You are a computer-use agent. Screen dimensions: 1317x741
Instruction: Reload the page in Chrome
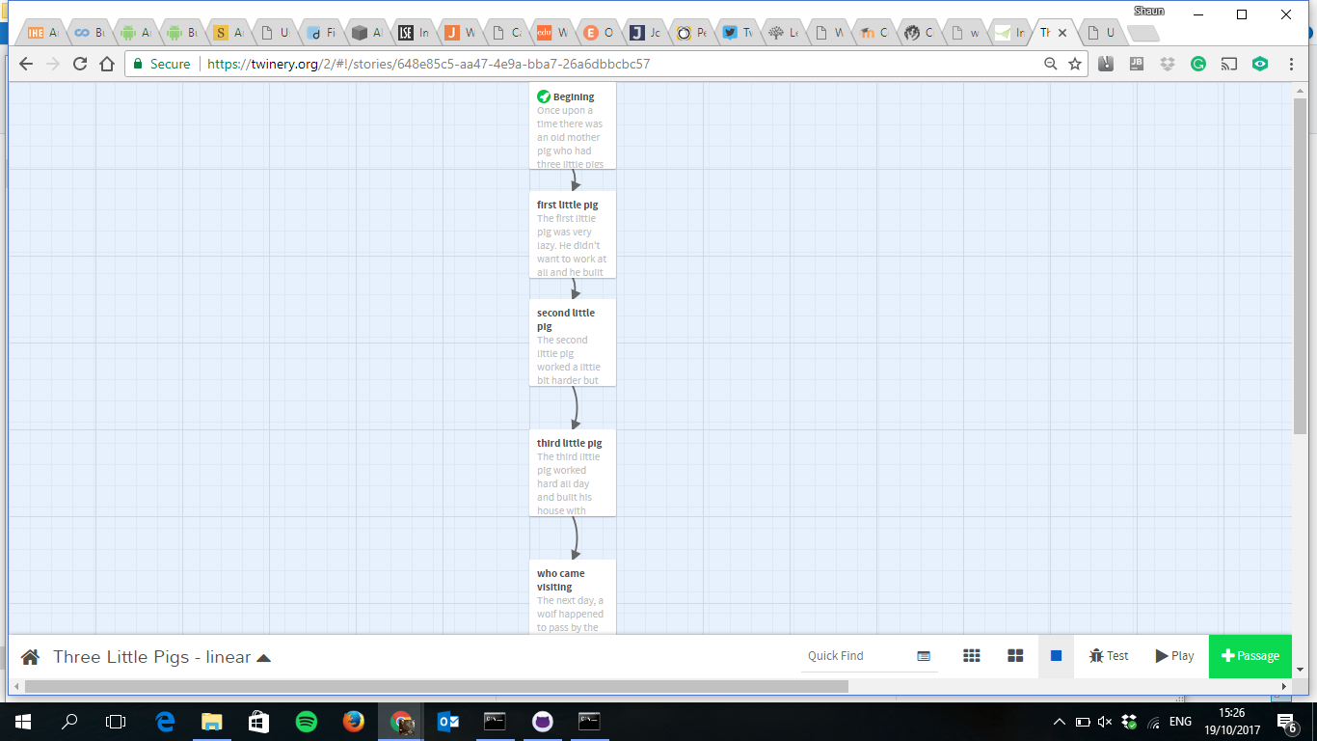point(80,64)
